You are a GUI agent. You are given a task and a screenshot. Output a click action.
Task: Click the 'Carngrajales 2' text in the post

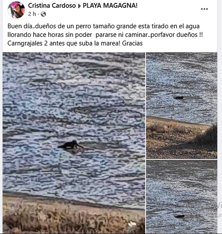(28, 43)
